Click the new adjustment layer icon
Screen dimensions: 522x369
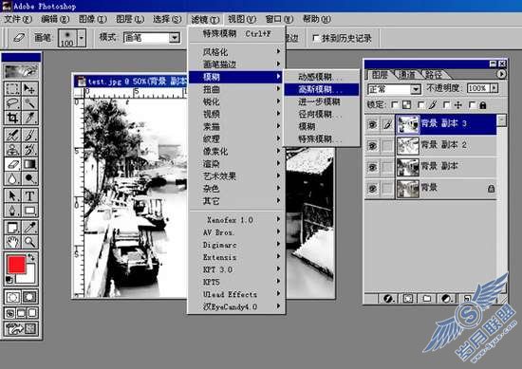pyautogui.click(x=446, y=298)
